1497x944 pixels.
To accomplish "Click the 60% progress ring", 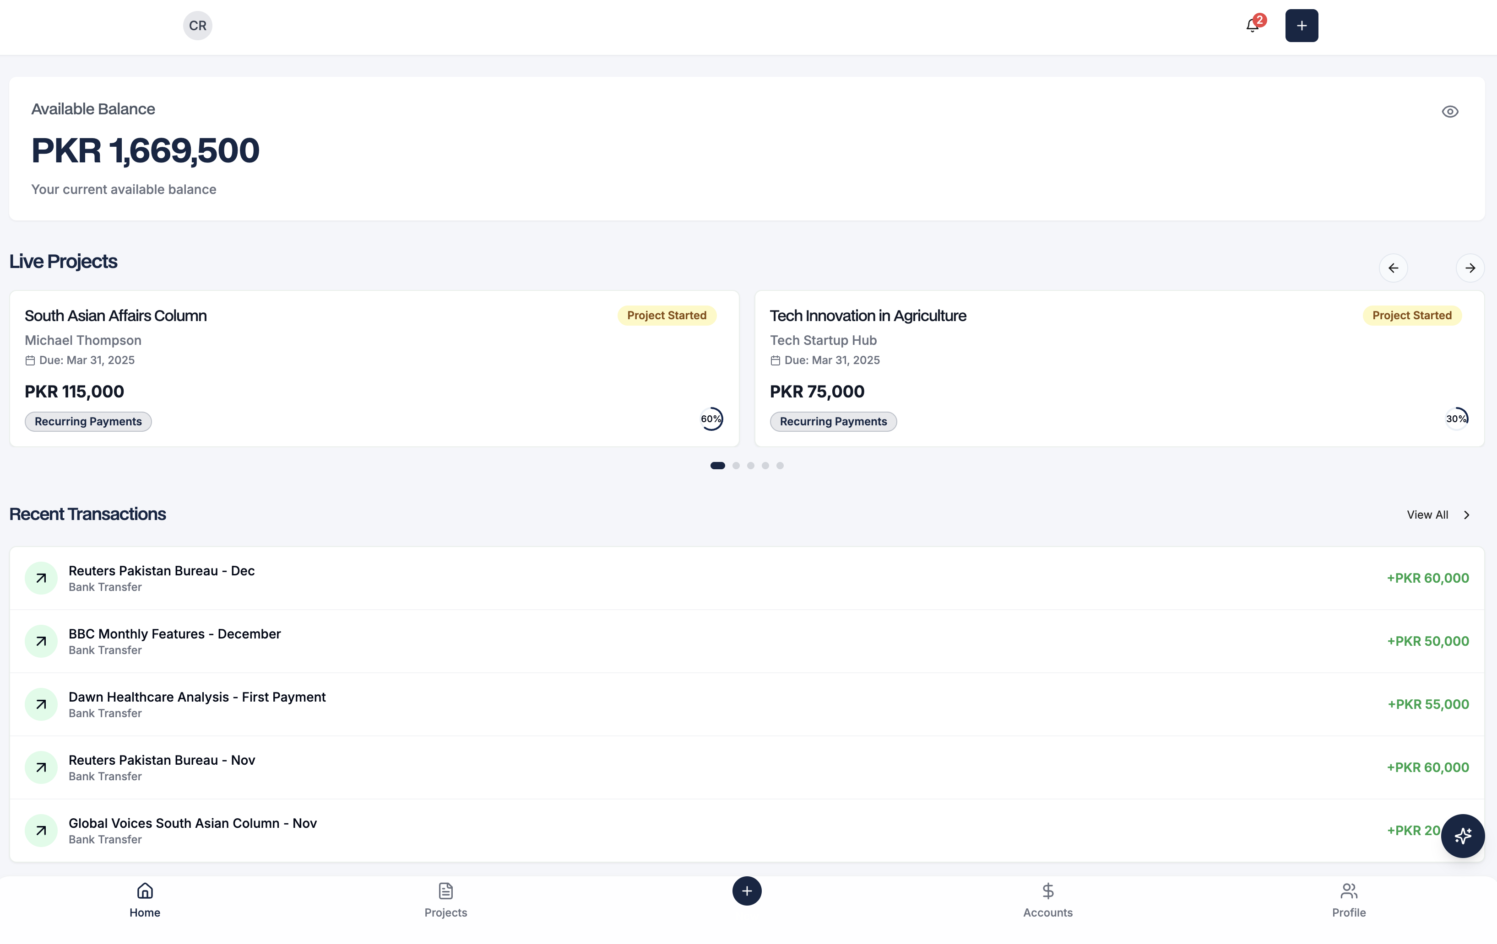I will click(x=711, y=418).
